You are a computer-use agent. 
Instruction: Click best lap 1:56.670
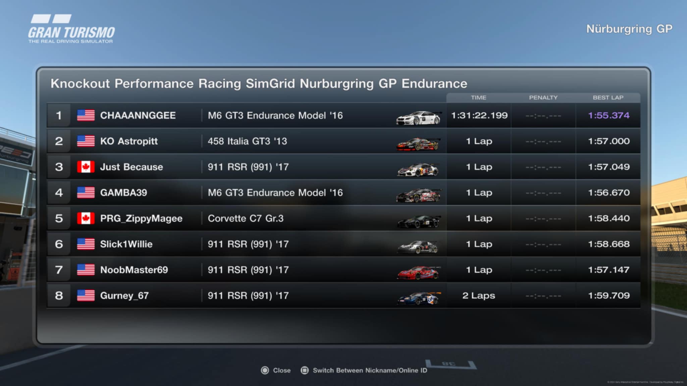coord(609,193)
